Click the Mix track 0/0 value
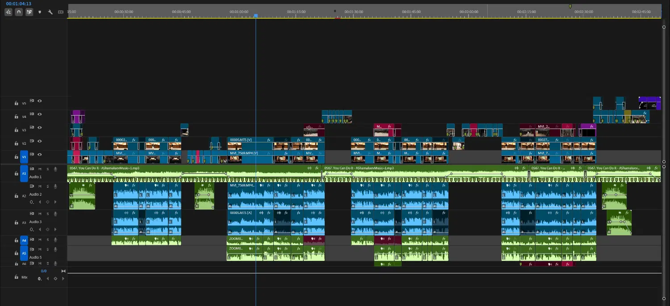This screenshot has height=306, width=670. click(44, 271)
